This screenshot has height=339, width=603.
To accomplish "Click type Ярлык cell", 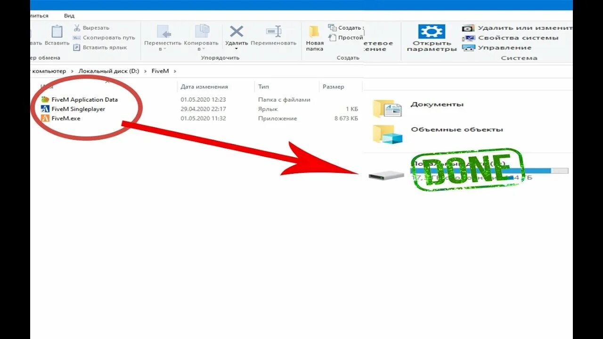I will tap(268, 109).
